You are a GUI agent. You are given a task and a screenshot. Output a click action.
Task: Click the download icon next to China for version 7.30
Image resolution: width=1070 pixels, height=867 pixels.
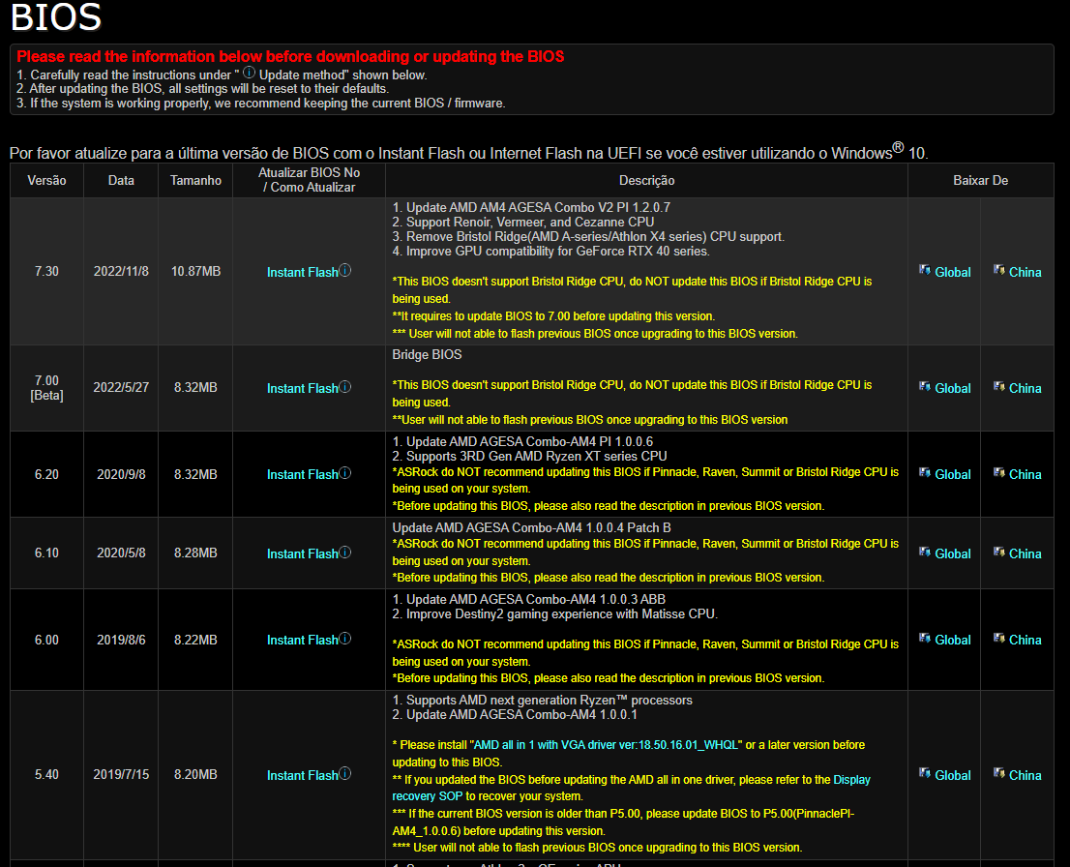(999, 270)
